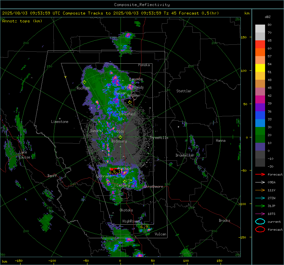This screenshot has width=284, height=265.
Task: Click the yellow radar-center diamond above Didsbury
Action: click(x=120, y=137)
